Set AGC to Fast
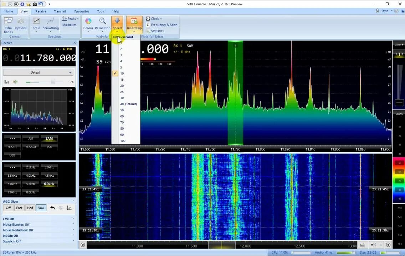Image resolution: width=405 pixels, height=256 pixels. (19, 208)
